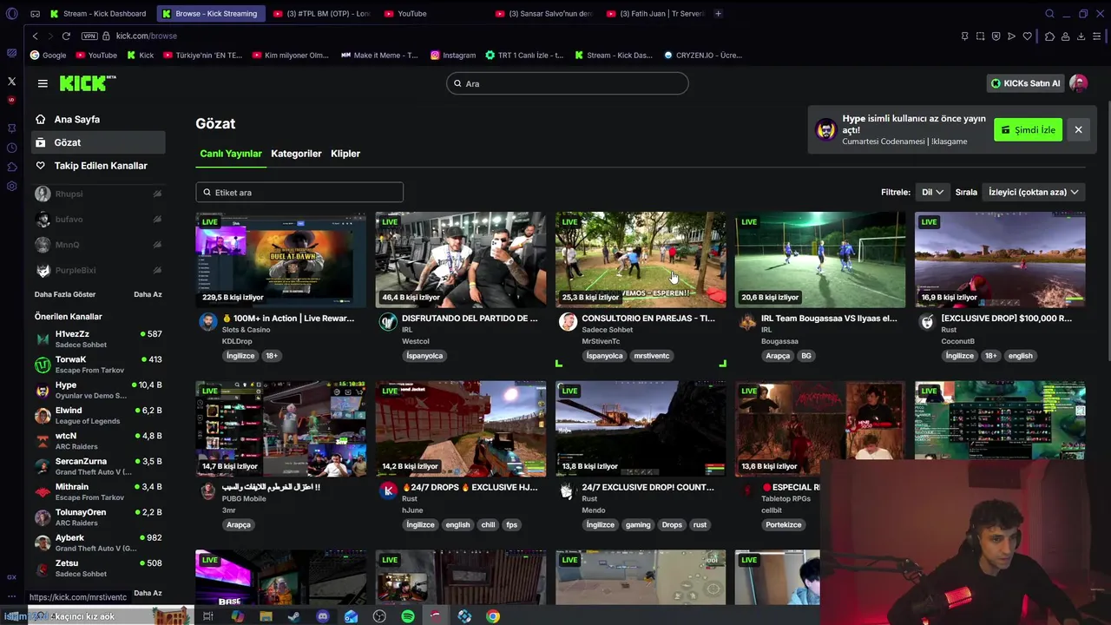Open Elwind channel in the sidebar
This screenshot has width=1111, height=625.
(98, 416)
